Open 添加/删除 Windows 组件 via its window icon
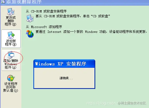 (11, 55)
